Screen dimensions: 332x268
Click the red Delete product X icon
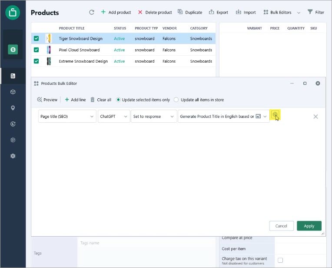coord(140,12)
